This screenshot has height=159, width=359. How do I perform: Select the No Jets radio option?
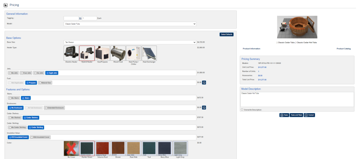[x=13, y=73]
